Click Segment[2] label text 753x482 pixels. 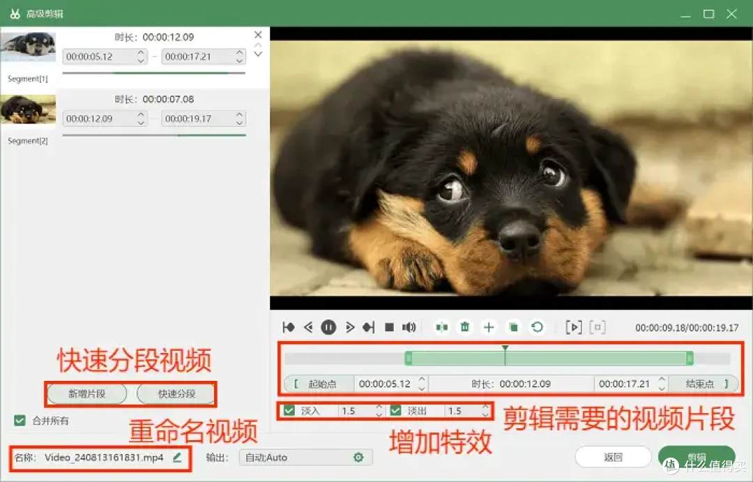click(x=27, y=140)
